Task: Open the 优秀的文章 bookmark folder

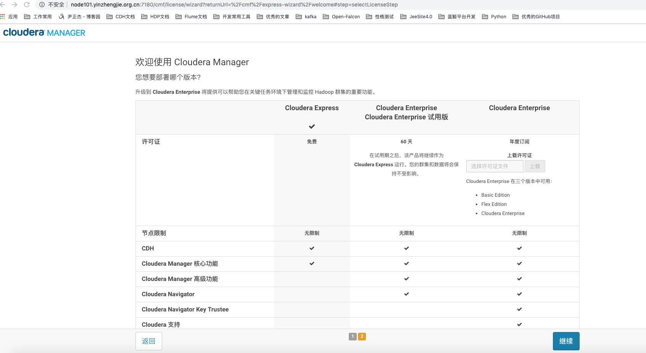Action: click(273, 17)
